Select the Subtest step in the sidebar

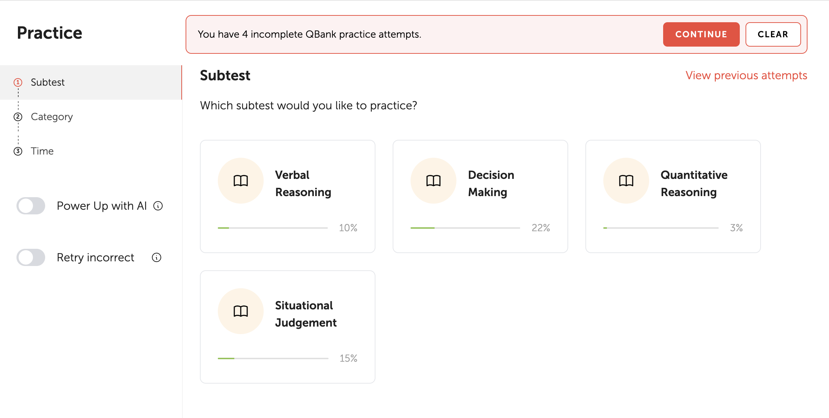[x=91, y=82]
